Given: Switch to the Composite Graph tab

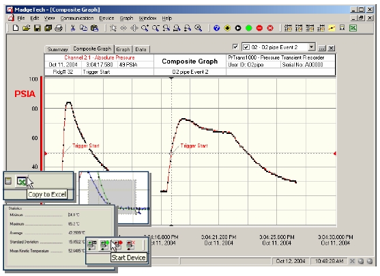Looking at the screenshot, I should tap(92, 49).
